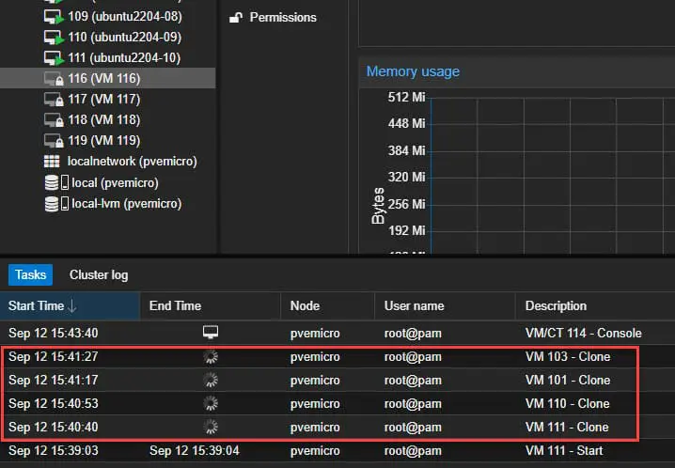
Task: Click the VM 116 locked monitor icon
Action: [x=54, y=79]
